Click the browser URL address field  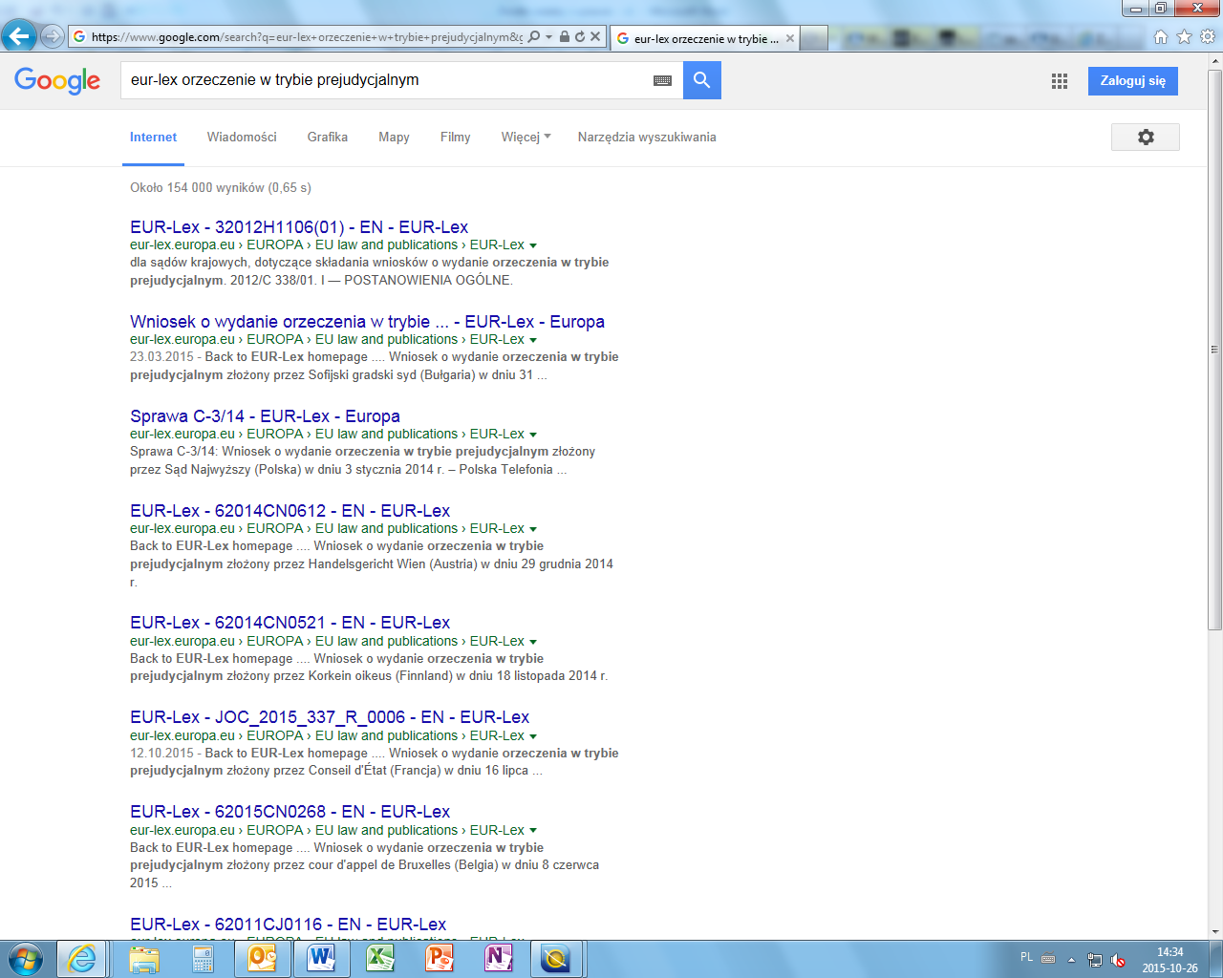point(306,37)
